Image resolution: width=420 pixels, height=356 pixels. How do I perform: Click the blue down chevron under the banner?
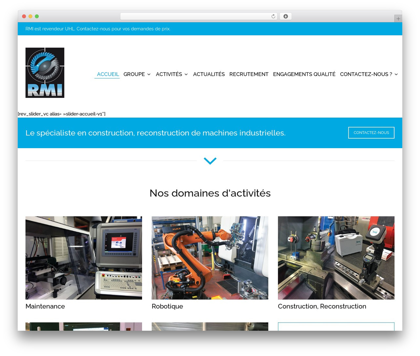pos(210,161)
